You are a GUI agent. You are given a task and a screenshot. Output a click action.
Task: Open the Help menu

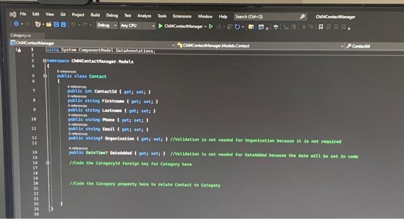click(223, 17)
